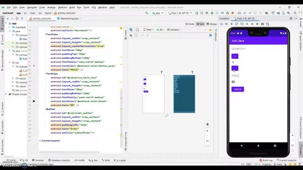Click the design surface layers icon
Screen dimensions: 303x170
pos(131,29)
